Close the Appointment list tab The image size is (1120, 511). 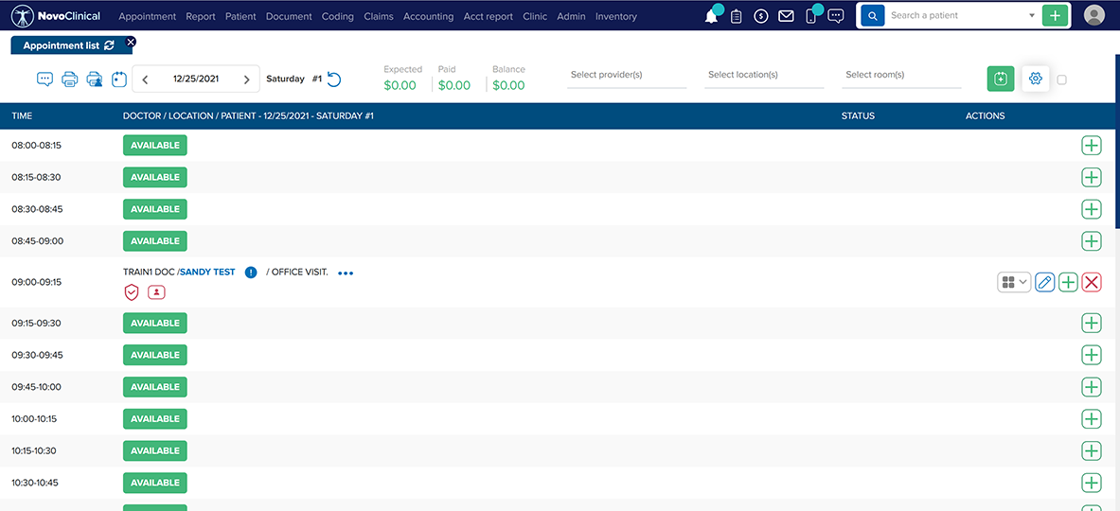[x=131, y=42]
